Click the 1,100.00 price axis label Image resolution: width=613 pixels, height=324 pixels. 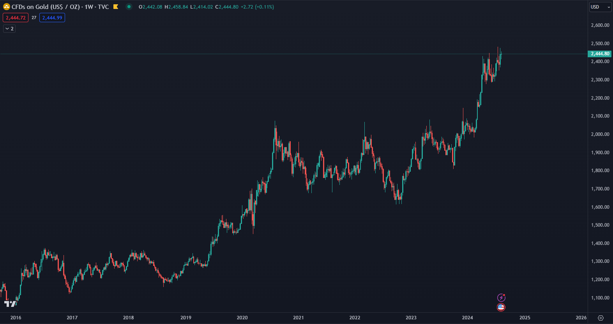click(600, 298)
